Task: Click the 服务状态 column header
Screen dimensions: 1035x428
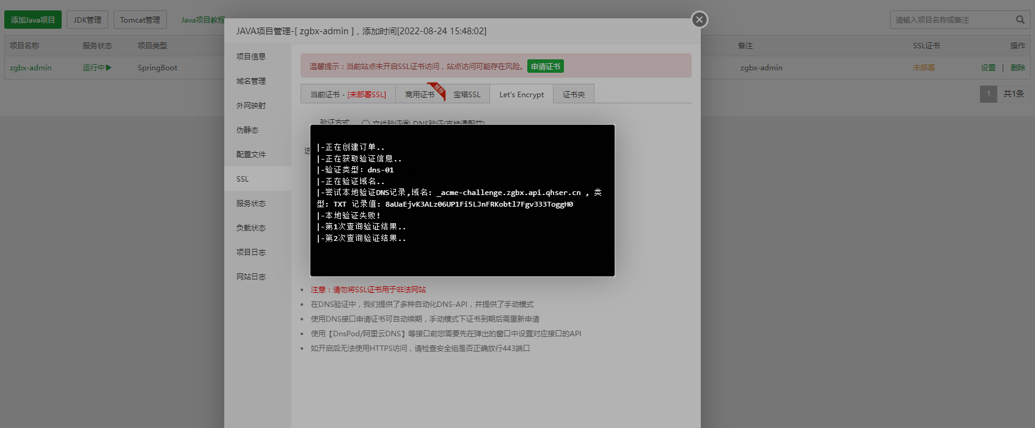Action: [x=97, y=46]
